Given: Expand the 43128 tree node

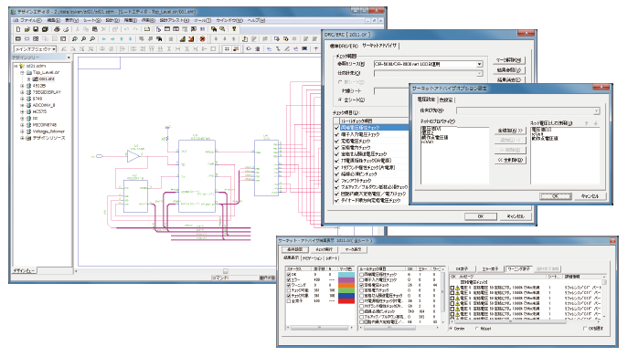Looking at the screenshot, I should 22,86.
